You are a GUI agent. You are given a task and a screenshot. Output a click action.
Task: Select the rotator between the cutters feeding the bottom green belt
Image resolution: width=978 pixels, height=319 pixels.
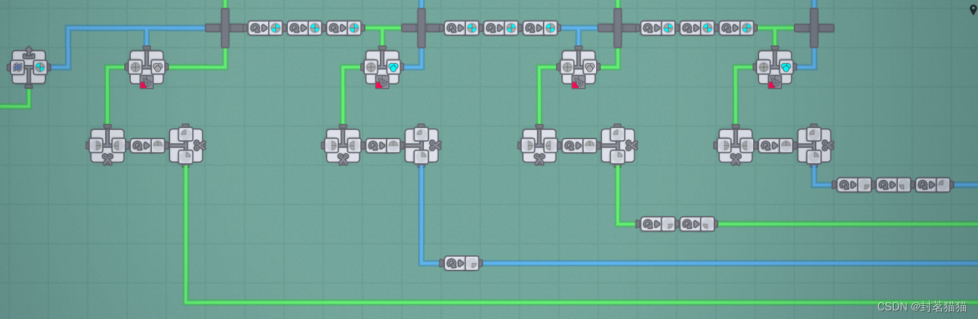147,146
